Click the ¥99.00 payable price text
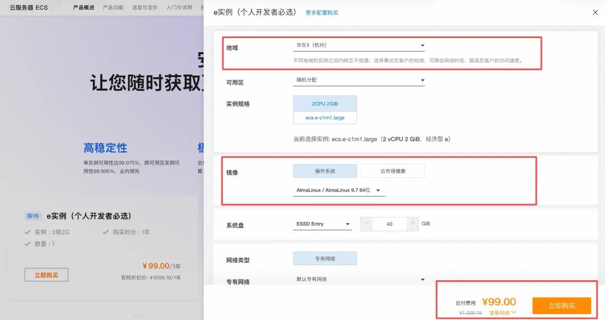This screenshot has height=320, width=605. click(x=499, y=302)
